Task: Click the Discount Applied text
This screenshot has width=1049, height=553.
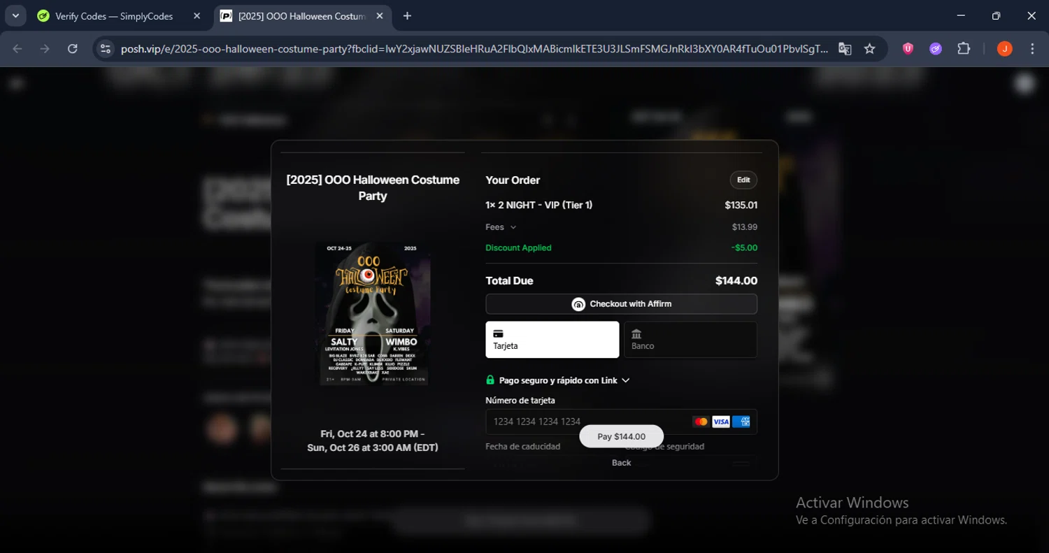Action: pyautogui.click(x=518, y=248)
